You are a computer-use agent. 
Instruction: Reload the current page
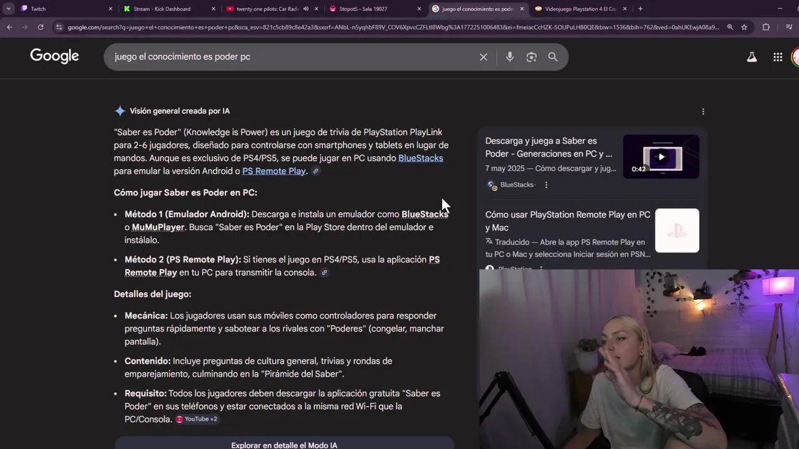(41, 27)
